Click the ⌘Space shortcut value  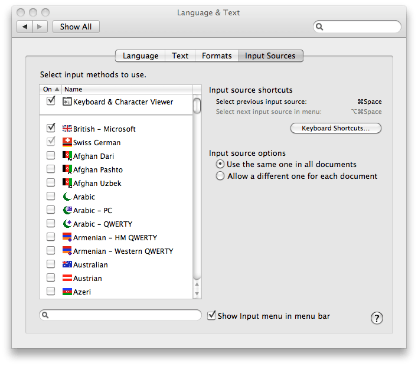pyautogui.click(x=370, y=102)
